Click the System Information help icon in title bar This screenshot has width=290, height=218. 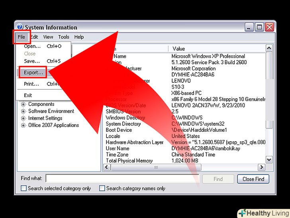(20, 27)
